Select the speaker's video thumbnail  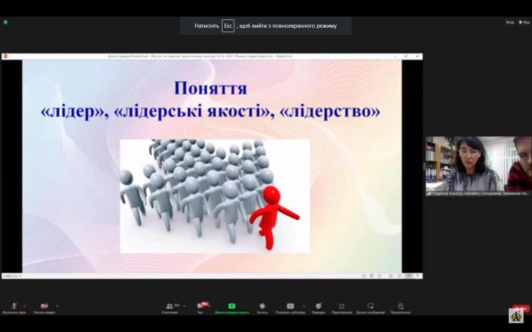[478, 164]
